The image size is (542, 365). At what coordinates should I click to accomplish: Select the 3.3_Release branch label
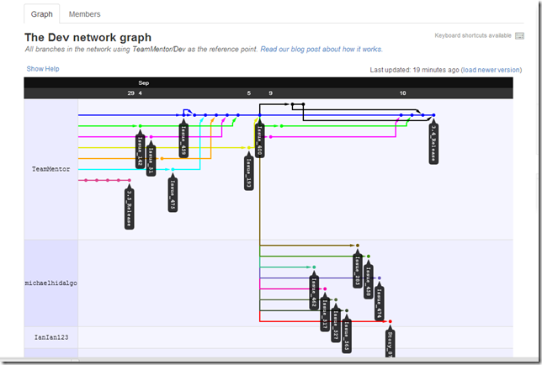click(x=129, y=208)
